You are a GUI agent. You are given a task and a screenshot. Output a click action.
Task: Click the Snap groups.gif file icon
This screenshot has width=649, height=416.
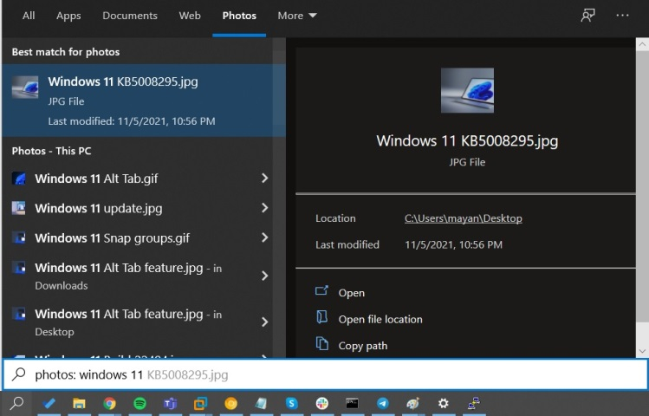18,237
